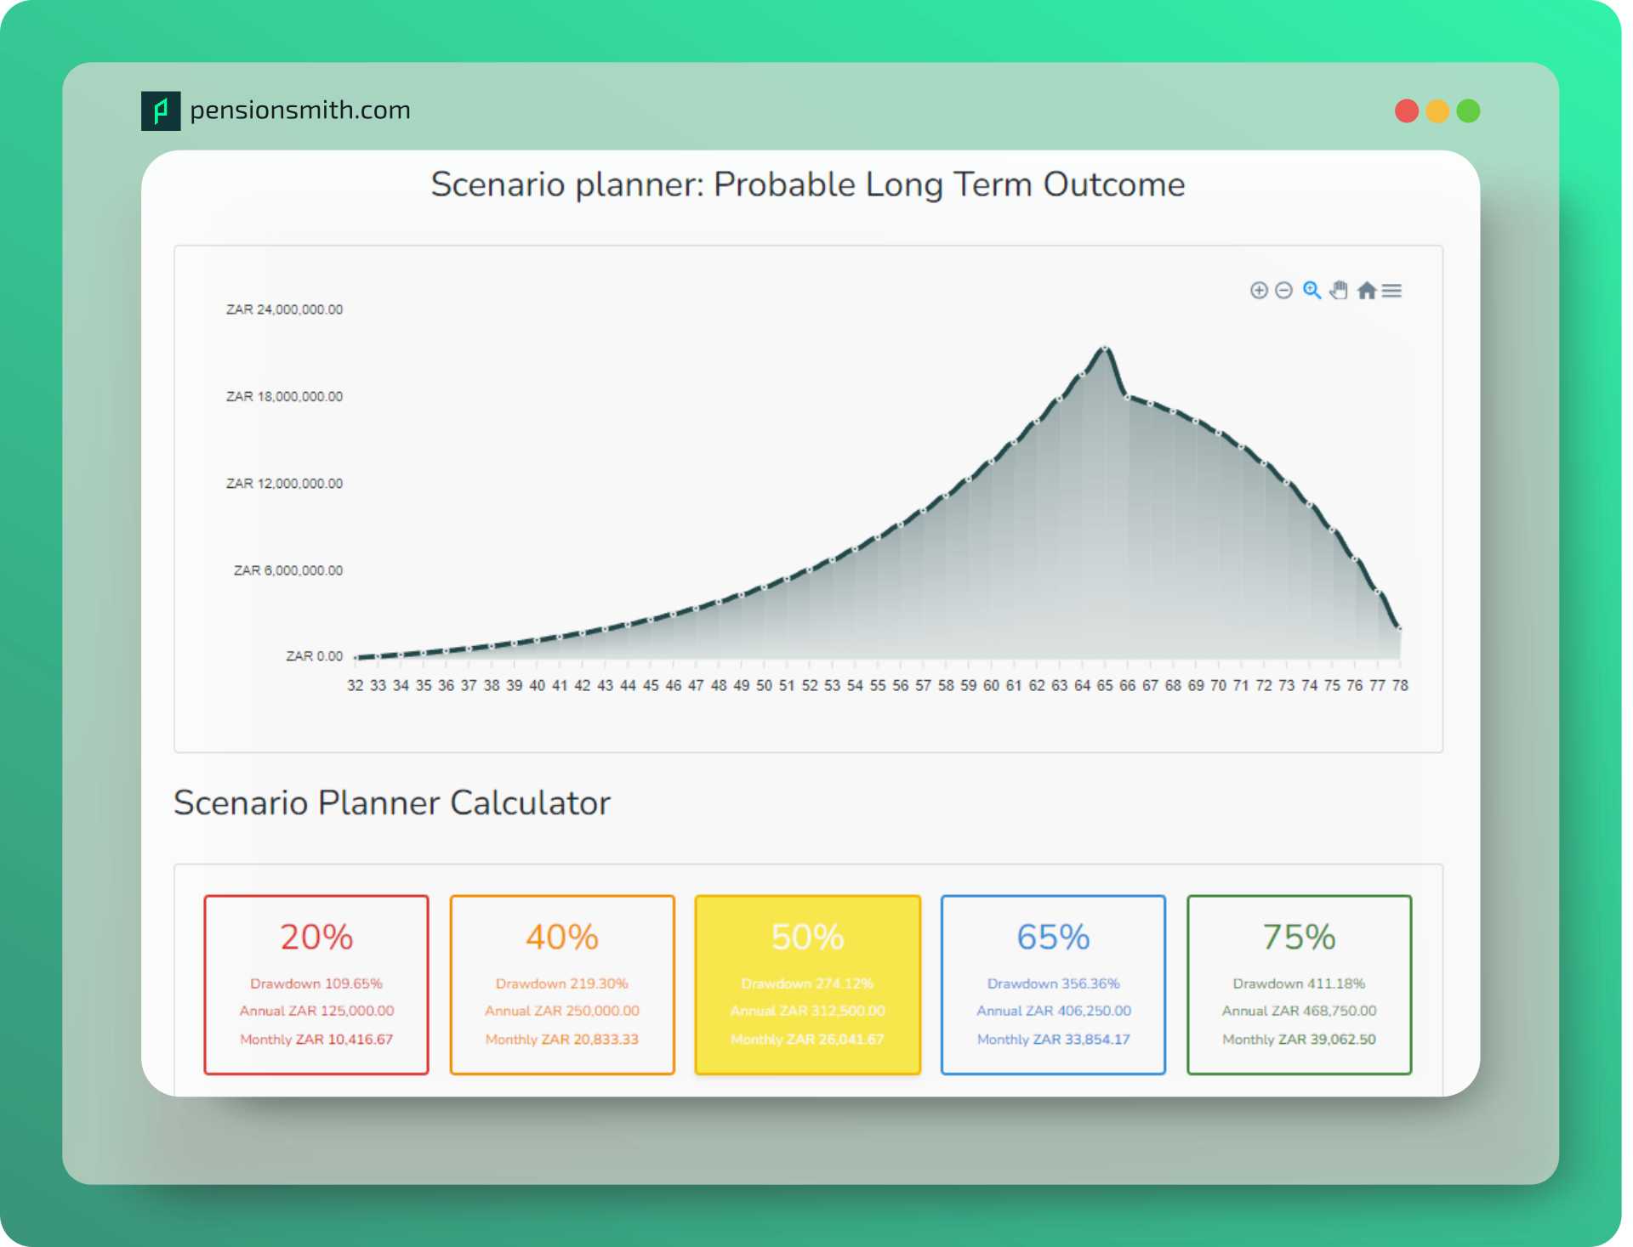
Task: Click Annual ZAR 406,250.00 text
Action: point(1053,1011)
